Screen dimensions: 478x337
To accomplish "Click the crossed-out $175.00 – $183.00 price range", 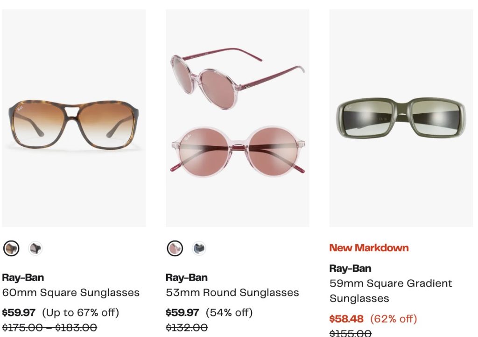I will click(x=49, y=328).
